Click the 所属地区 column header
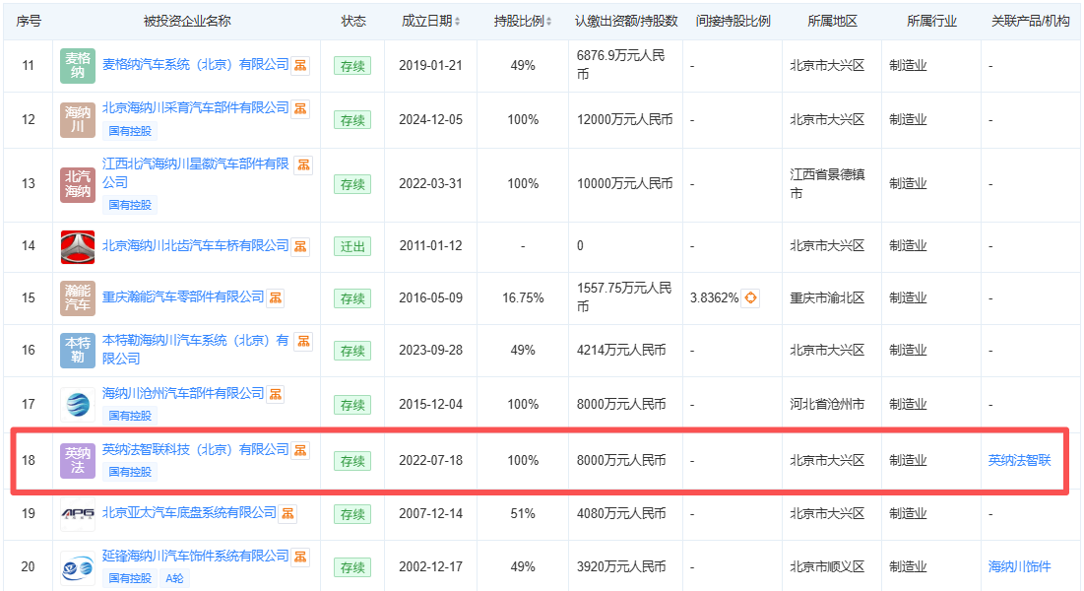Screen dimensions: 1084x591 832,22
